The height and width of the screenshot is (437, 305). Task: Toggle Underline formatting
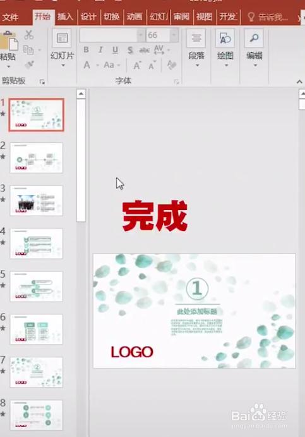tap(115, 50)
